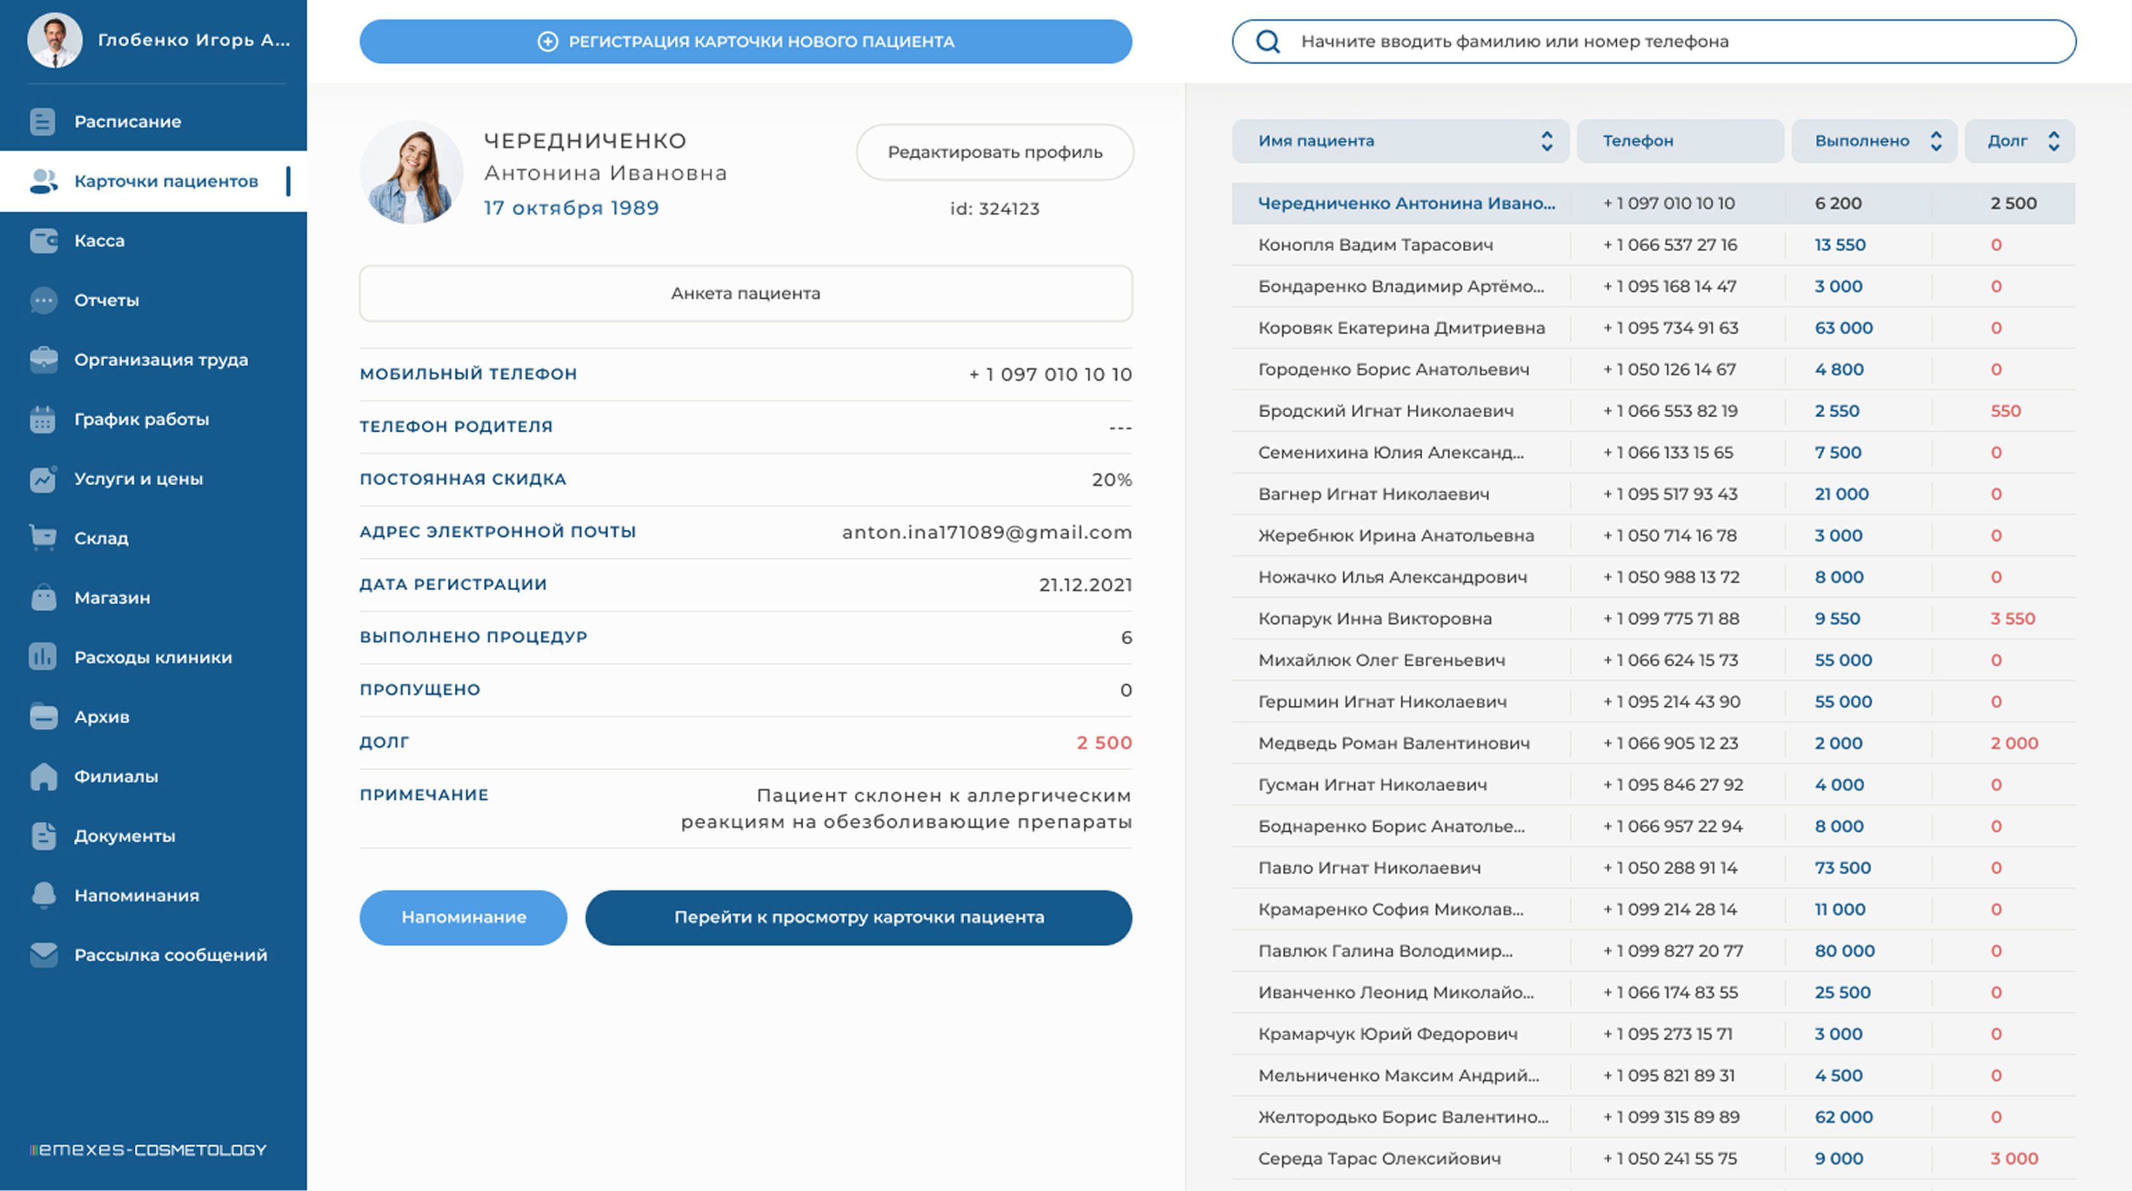This screenshot has height=1191, width=2132.
Task: Open the Расписание menu item
Action: pos(127,121)
